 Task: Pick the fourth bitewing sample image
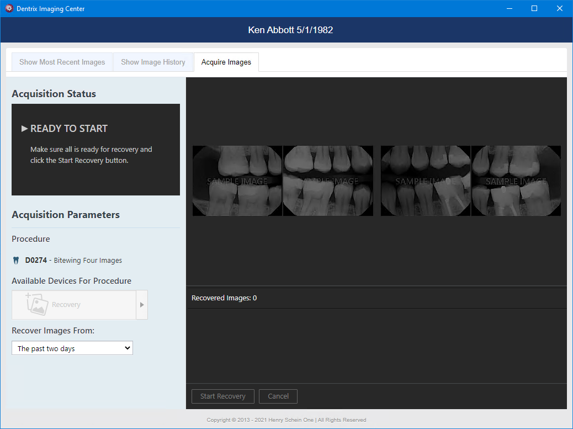[x=516, y=181]
